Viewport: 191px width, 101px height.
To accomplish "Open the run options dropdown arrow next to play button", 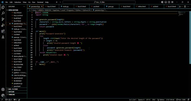I will 182,6.
